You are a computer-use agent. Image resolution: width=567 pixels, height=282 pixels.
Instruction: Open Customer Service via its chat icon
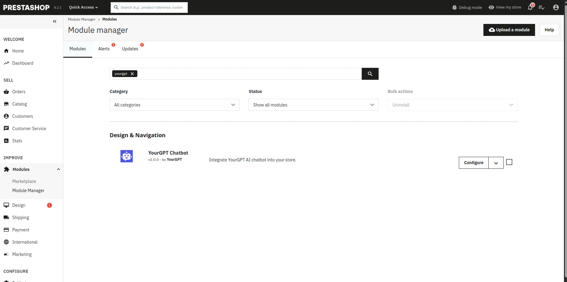pos(6,128)
